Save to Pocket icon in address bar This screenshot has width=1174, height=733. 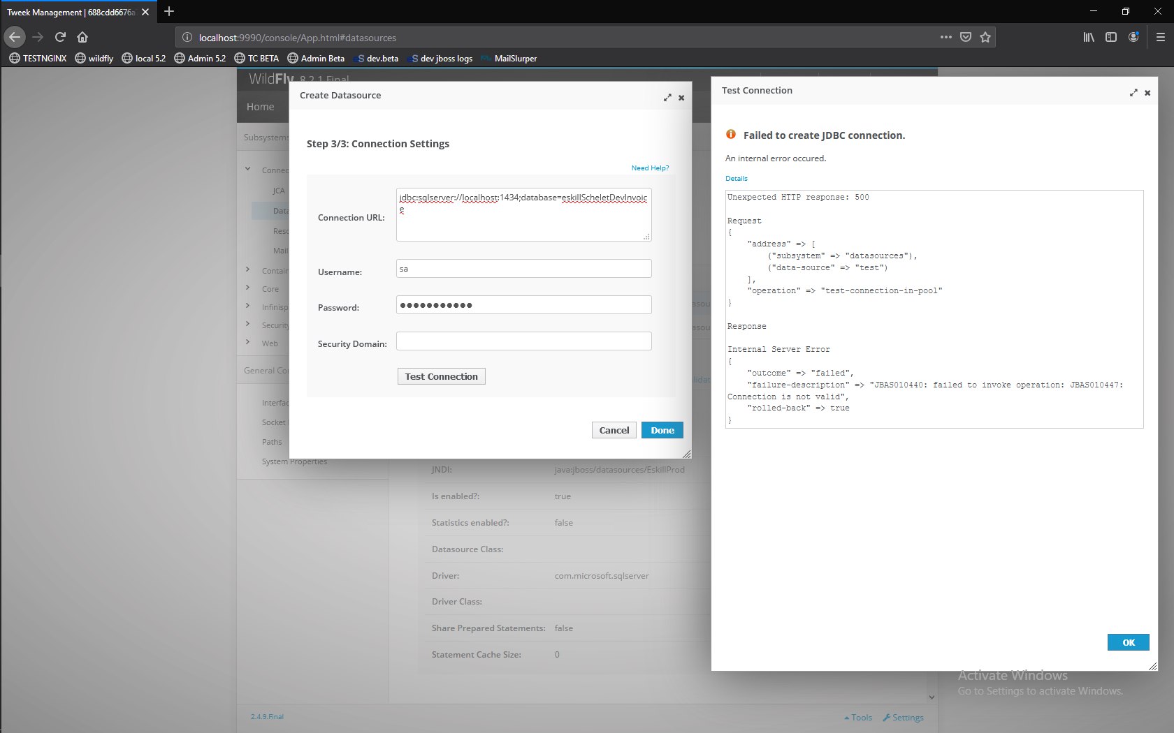pos(966,37)
